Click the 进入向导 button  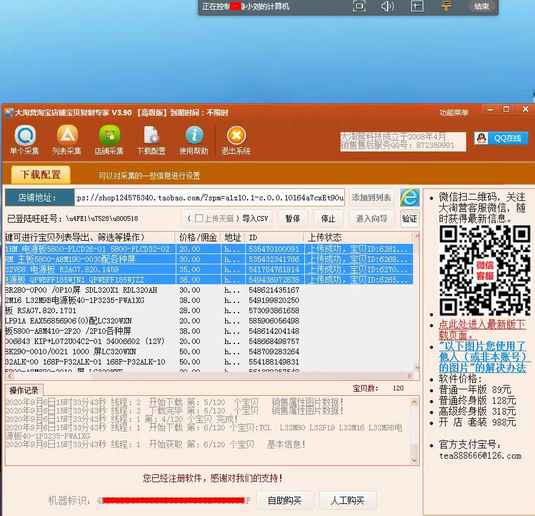tap(371, 218)
